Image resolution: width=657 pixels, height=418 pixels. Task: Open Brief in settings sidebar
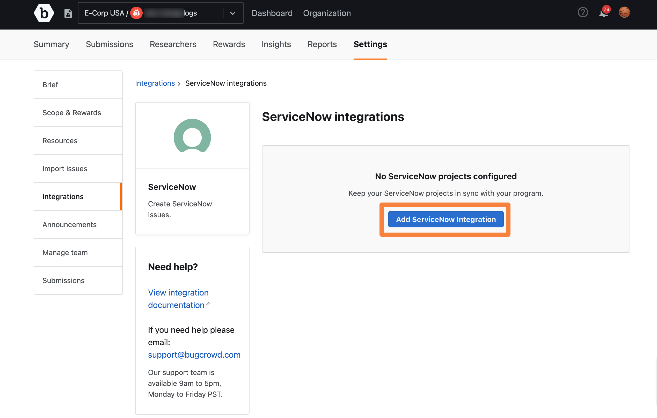click(x=78, y=85)
